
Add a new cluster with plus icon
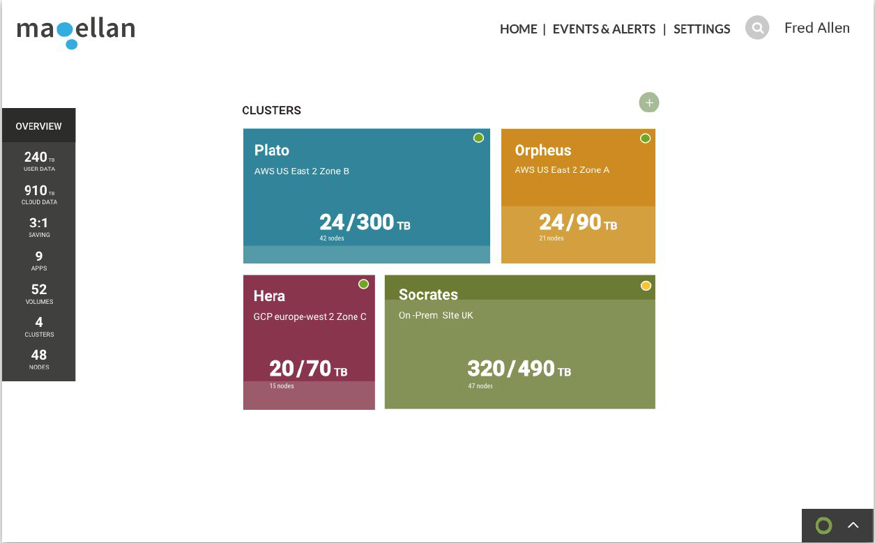click(x=649, y=102)
